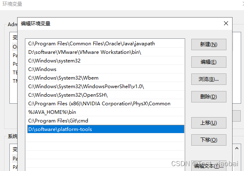Click the 编辑(E) button

coord(209,62)
